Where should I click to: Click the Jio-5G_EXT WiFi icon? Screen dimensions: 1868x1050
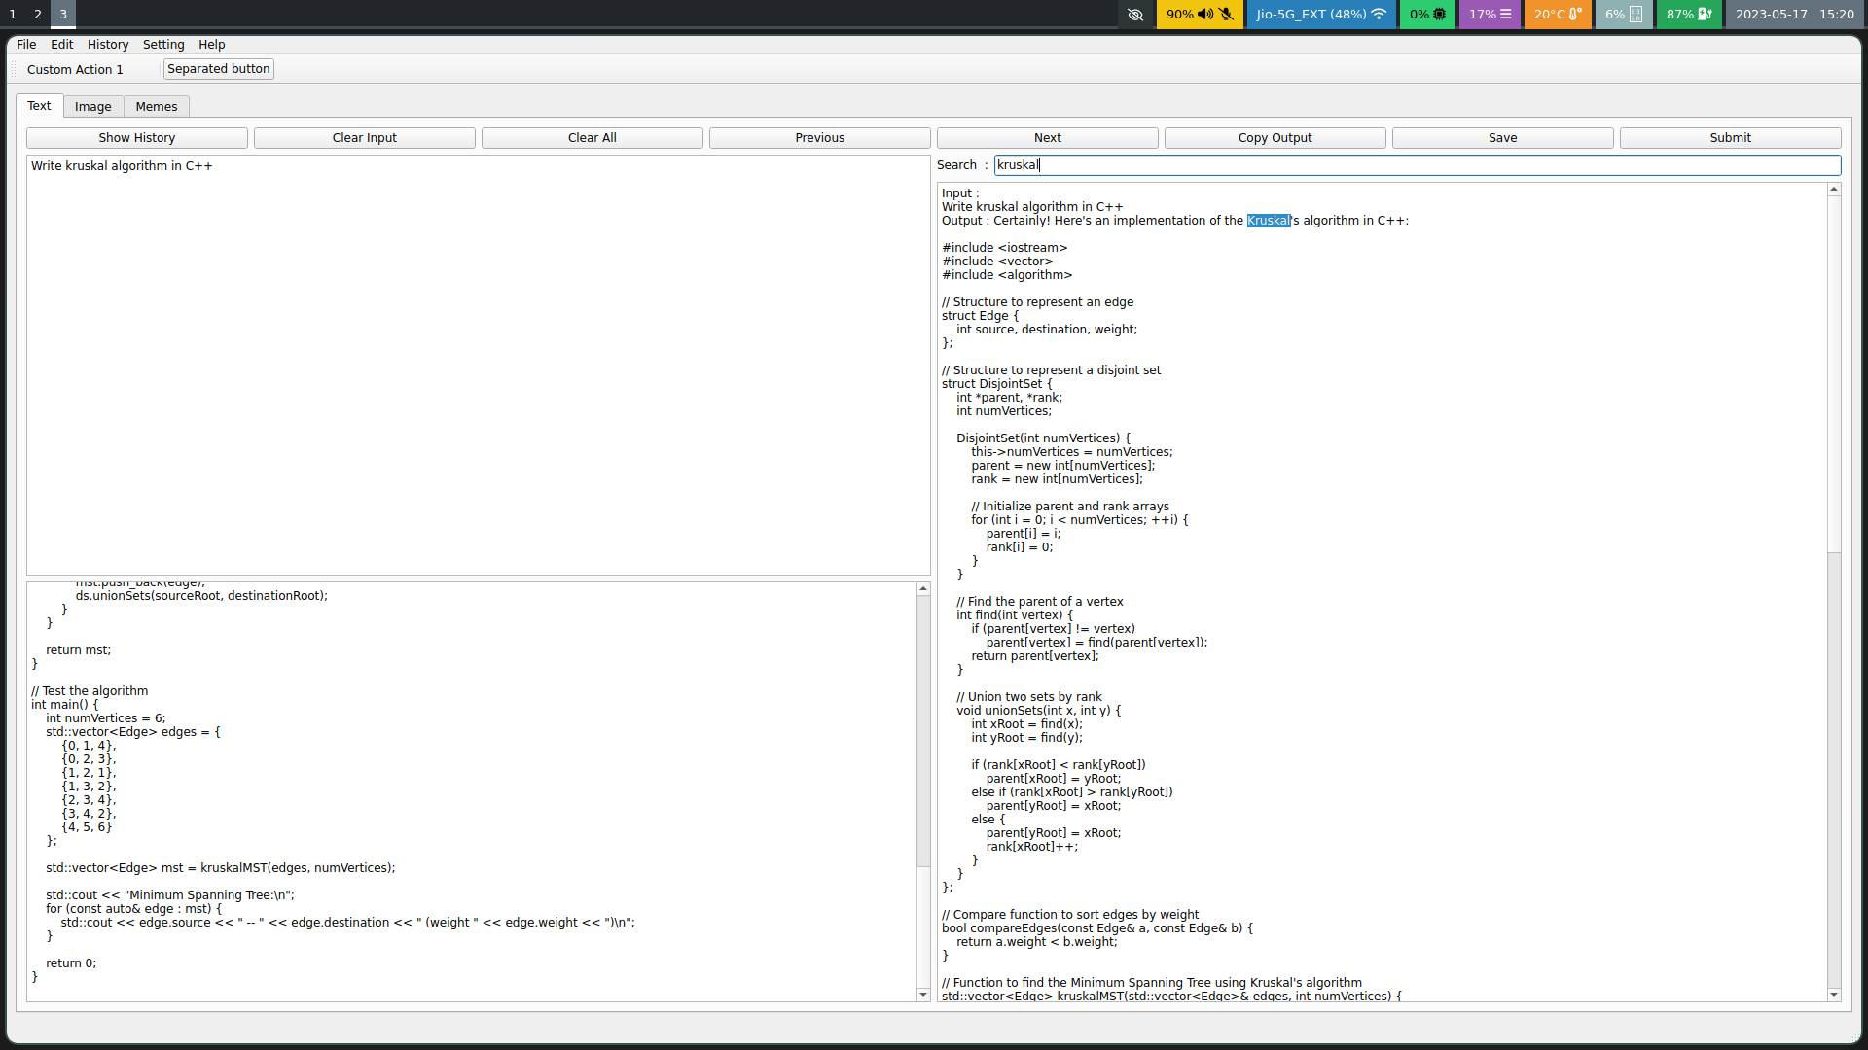1379,15
